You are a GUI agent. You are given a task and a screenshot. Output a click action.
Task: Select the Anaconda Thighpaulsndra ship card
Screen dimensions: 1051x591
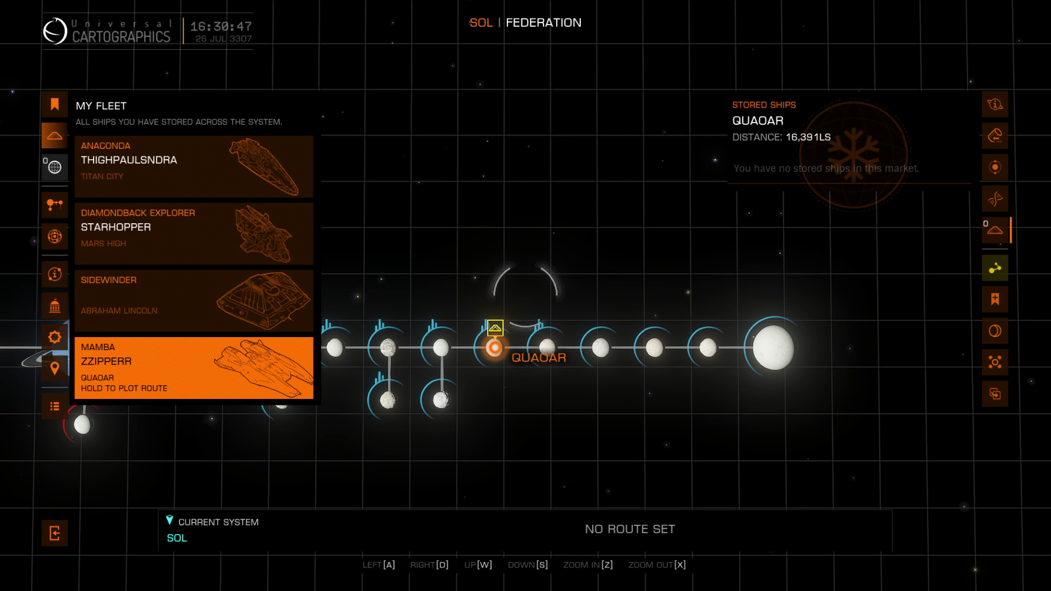click(194, 166)
